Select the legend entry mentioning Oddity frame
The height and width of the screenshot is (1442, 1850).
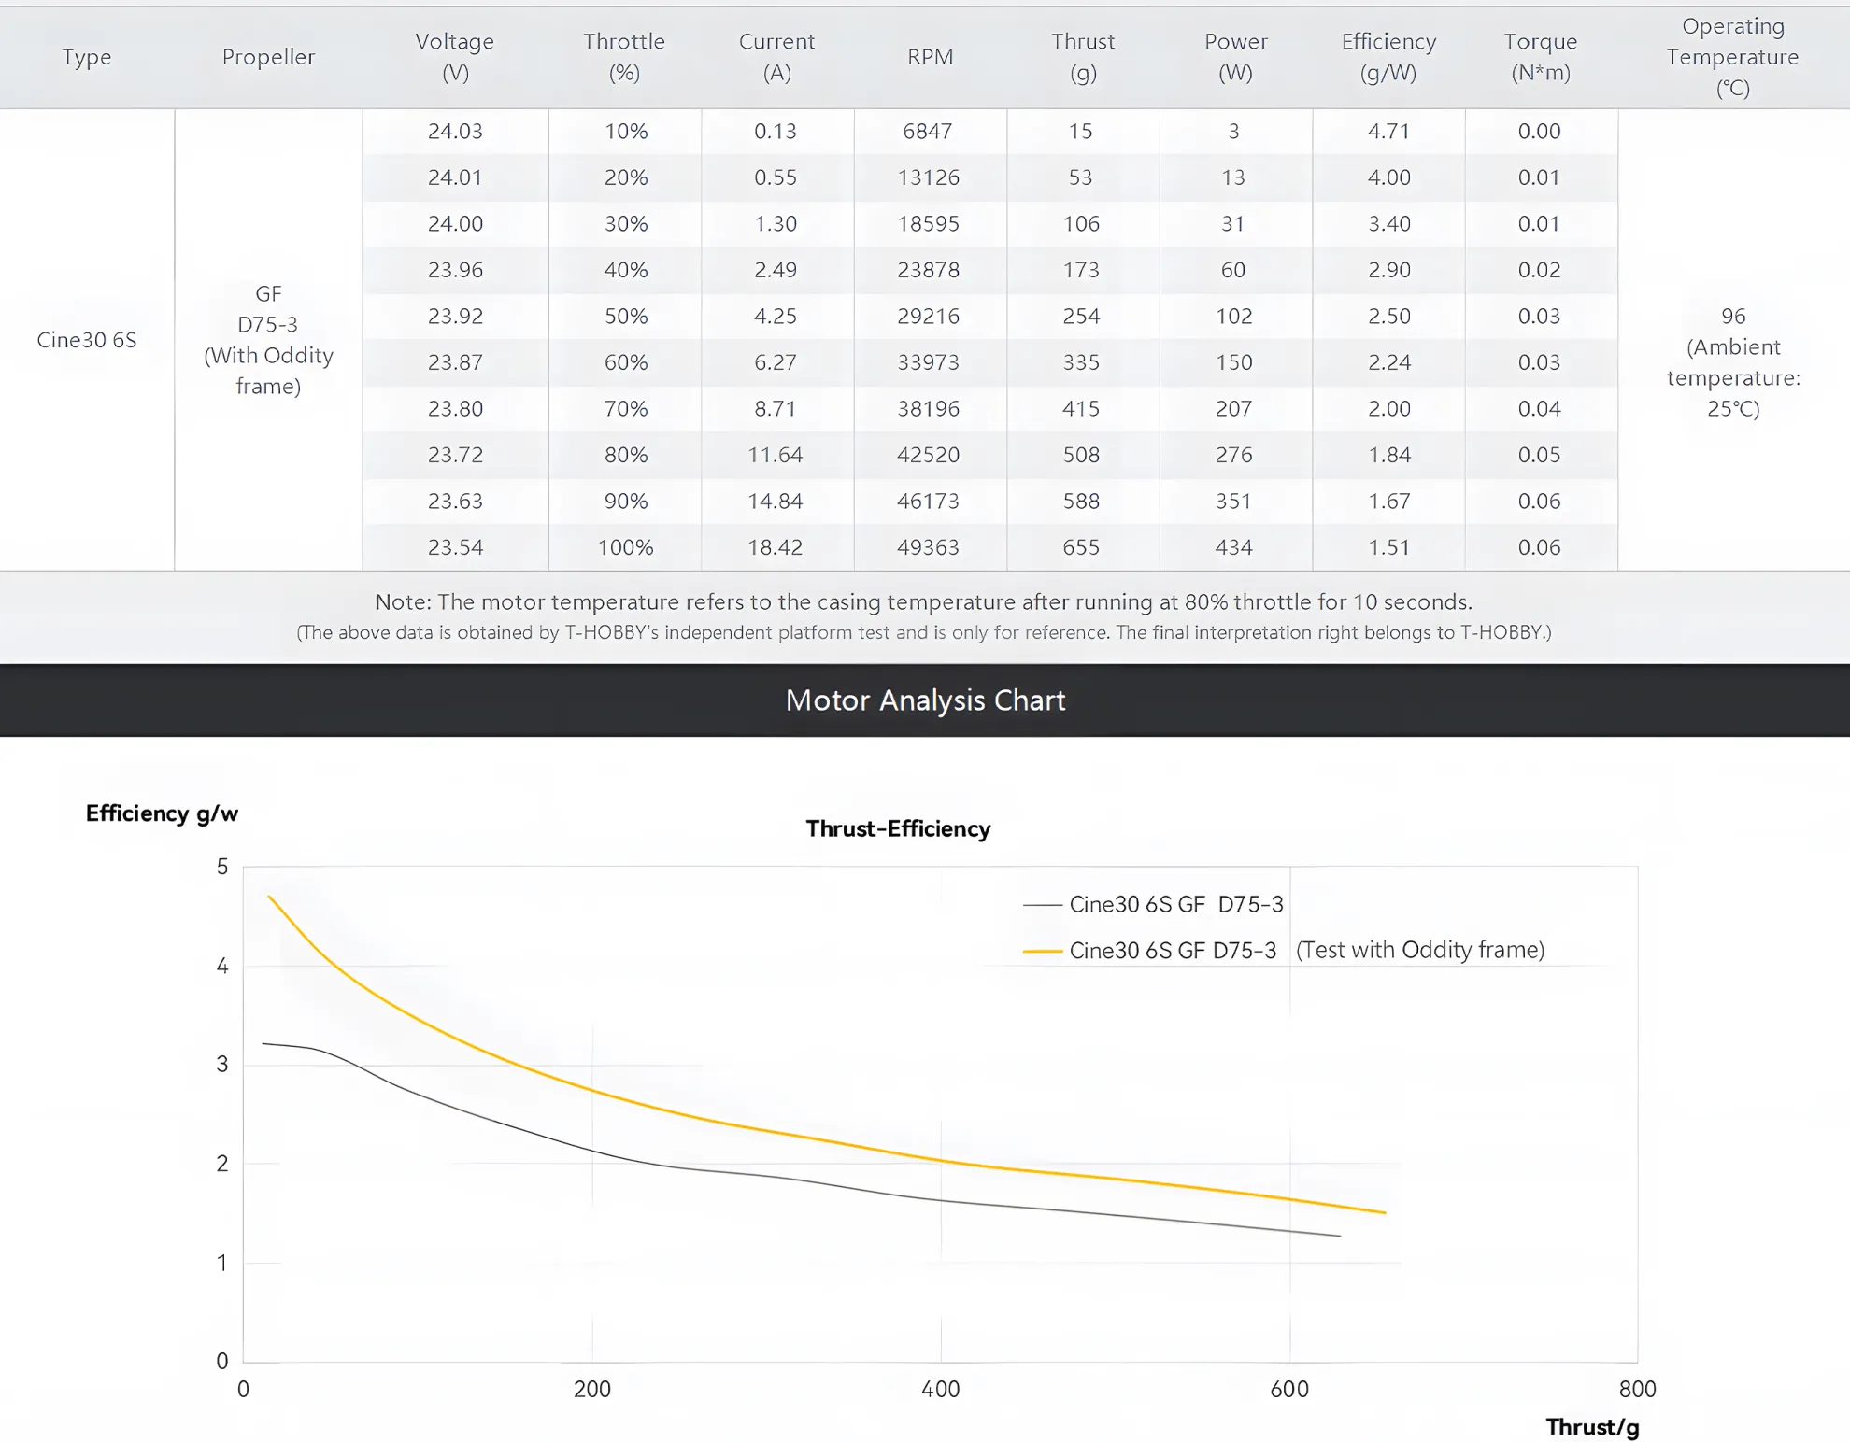[1306, 950]
